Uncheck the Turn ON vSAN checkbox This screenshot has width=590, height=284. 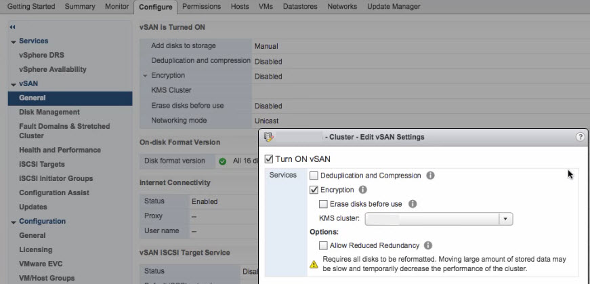[269, 159]
